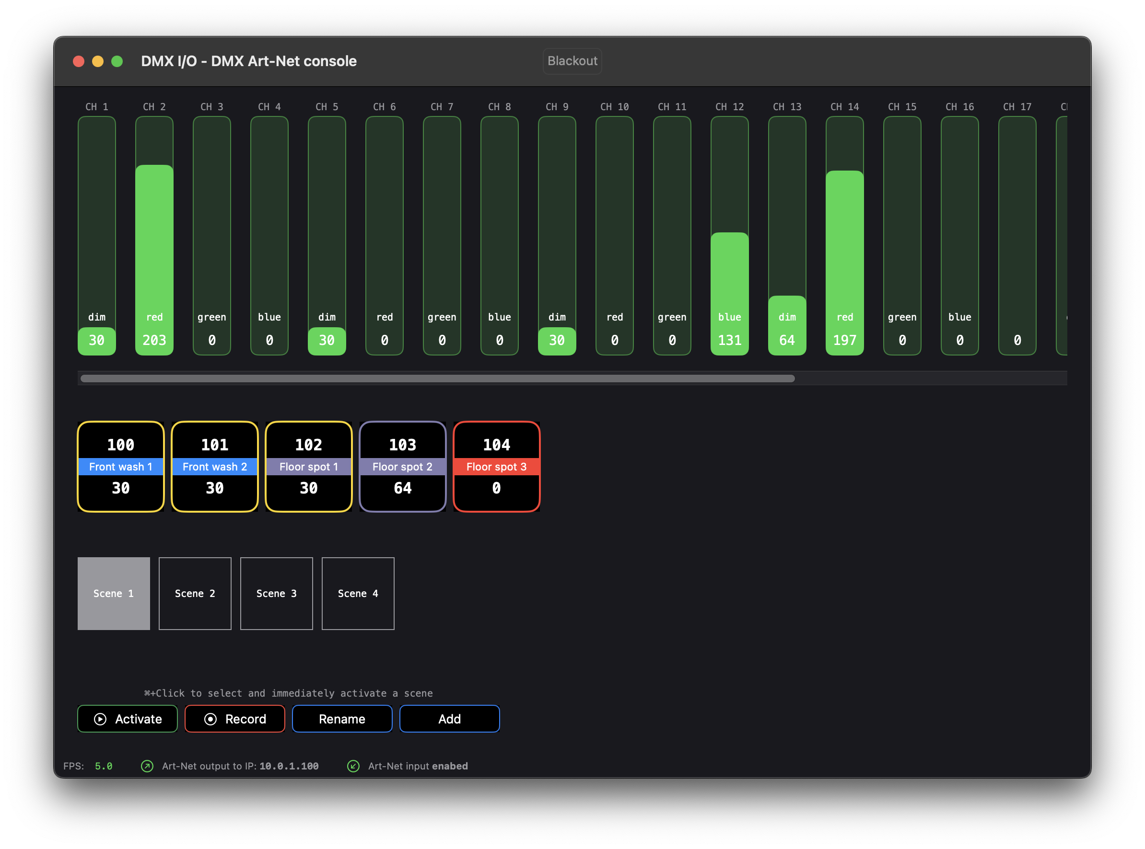Click the Art-Net input enabed status text

(x=418, y=766)
